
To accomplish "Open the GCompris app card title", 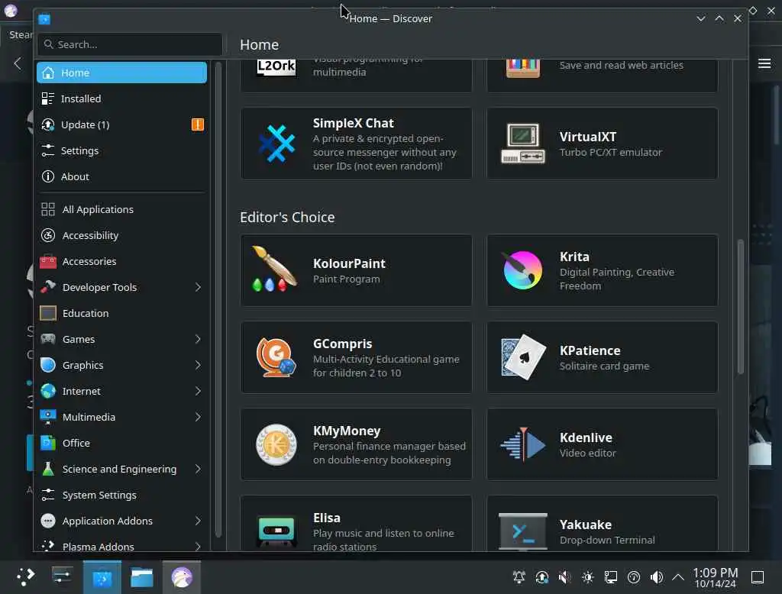I will point(343,344).
